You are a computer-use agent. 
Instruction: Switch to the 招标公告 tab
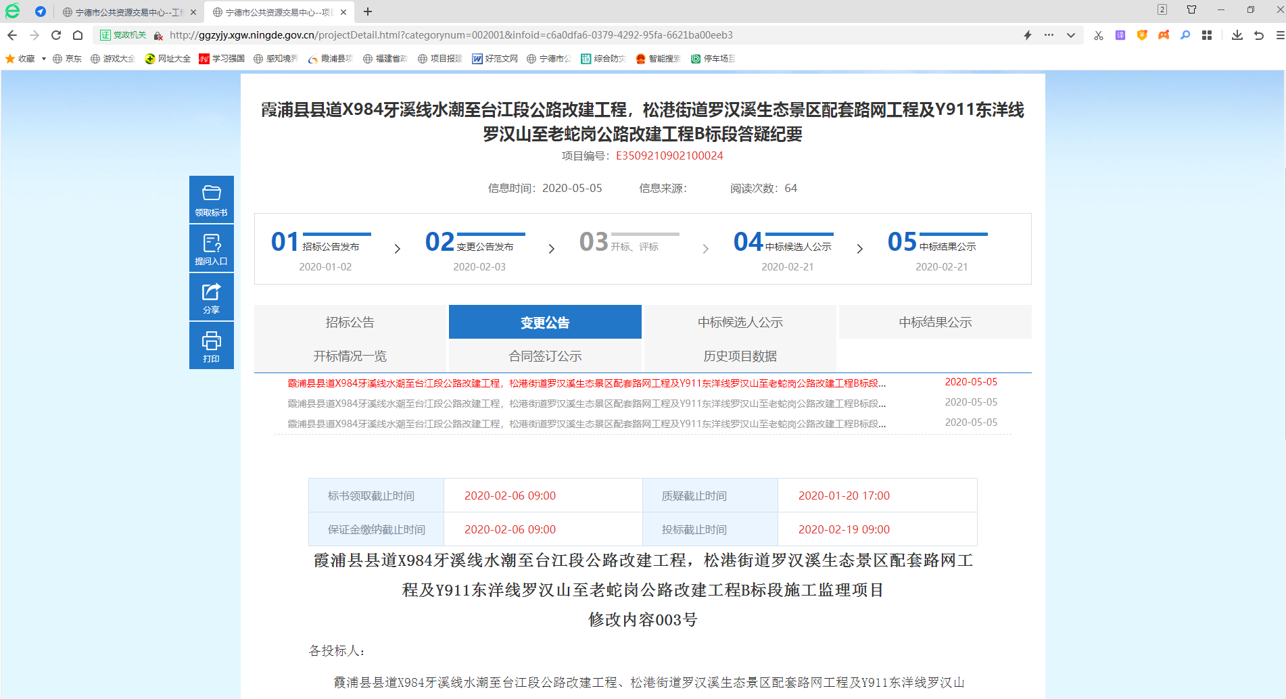pyautogui.click(x=350, y=322)
